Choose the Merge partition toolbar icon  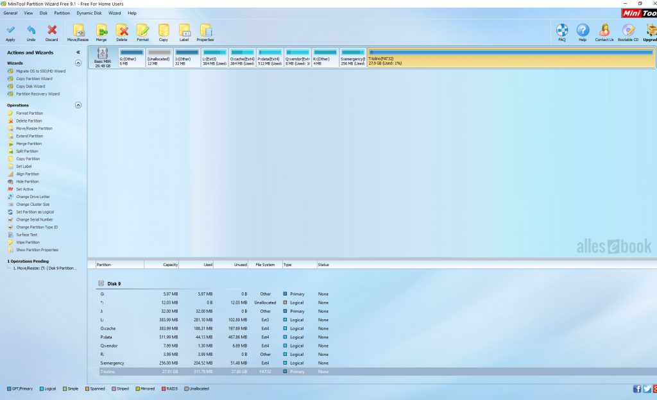coord(101,33)
